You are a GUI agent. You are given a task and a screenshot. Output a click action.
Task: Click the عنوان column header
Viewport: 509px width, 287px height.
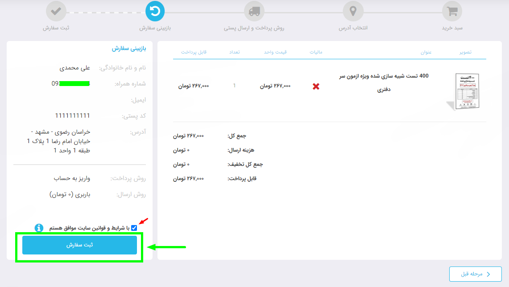point(426,52)
